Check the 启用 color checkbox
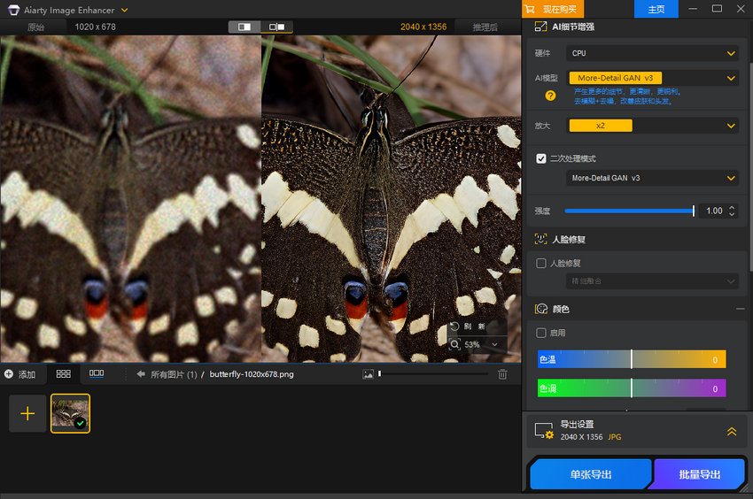Image resolution: width=753 pixels, height=499 pixels. [541, 333]
